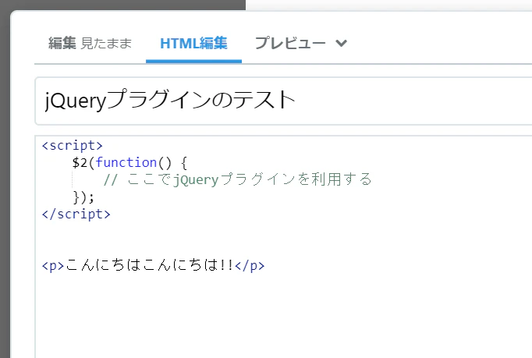
Task: Click the closing </script> tag line
Action: tap(76, 214)
